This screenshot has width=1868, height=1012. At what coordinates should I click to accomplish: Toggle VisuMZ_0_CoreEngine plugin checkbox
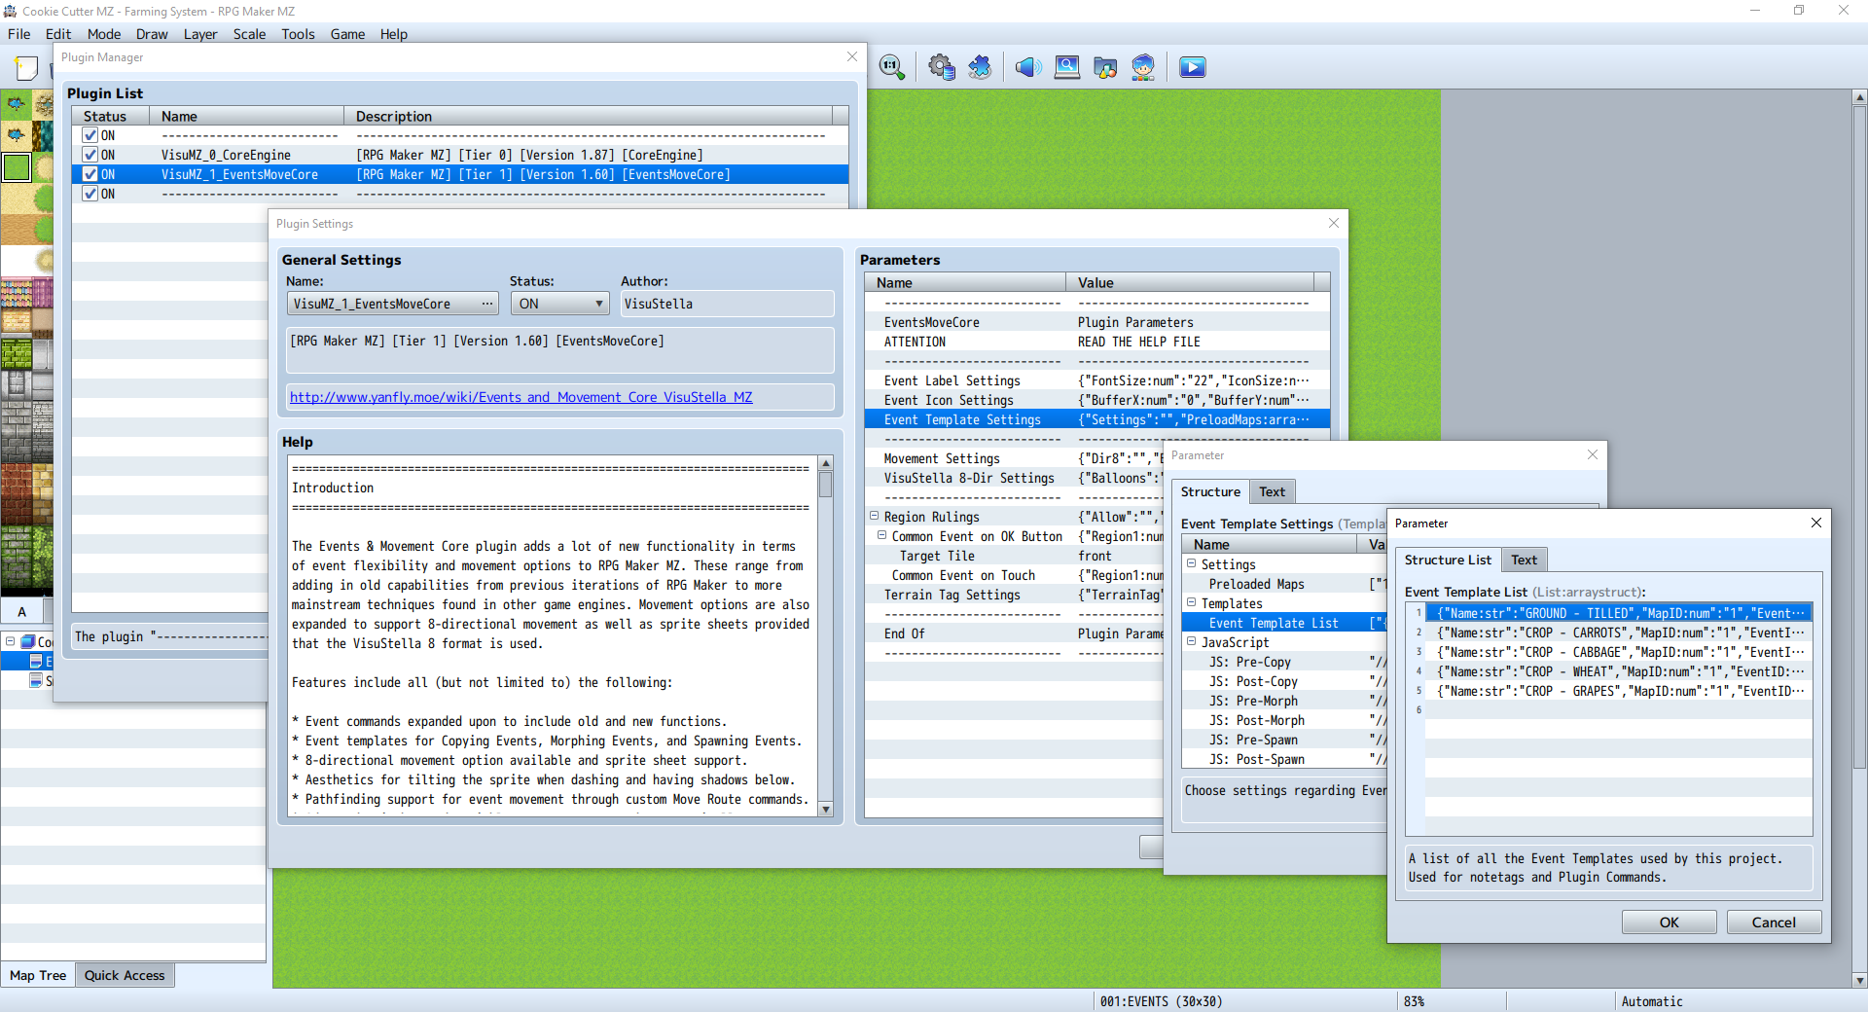click(x=90, y=155)
